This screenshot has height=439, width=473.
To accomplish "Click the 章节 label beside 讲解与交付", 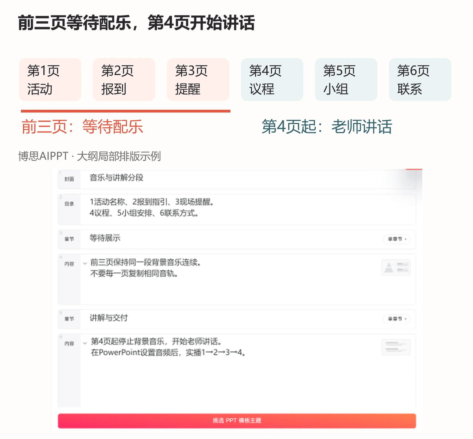I will (69, 319).
